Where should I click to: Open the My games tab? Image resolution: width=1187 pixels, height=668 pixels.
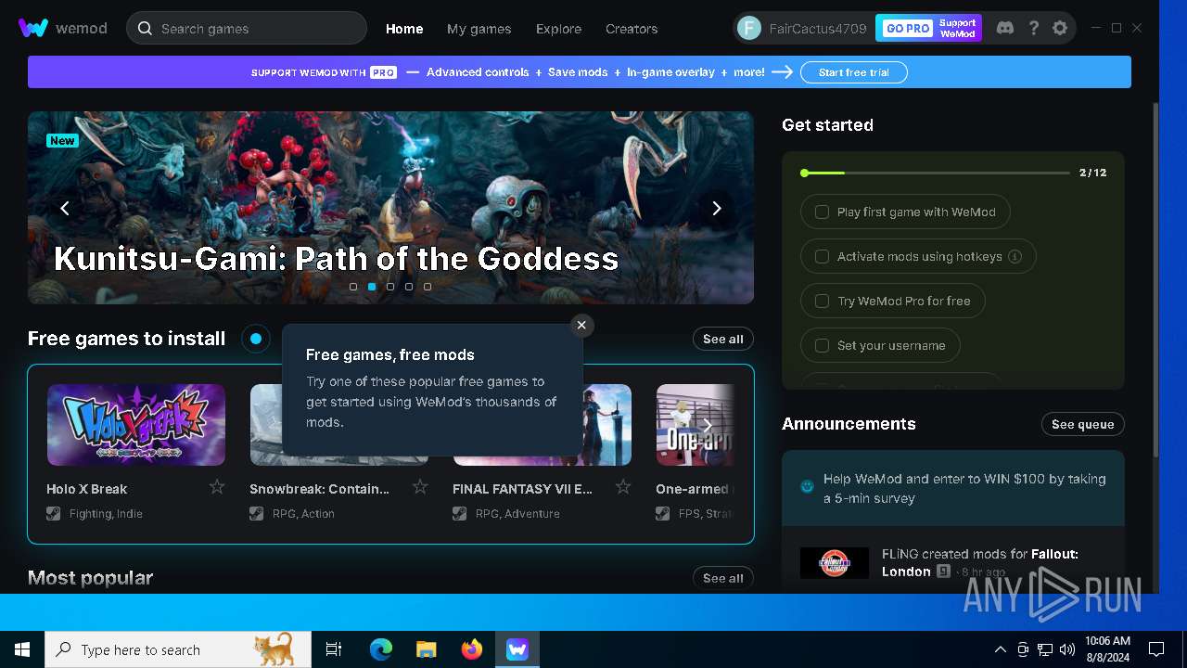coord(479,29)
